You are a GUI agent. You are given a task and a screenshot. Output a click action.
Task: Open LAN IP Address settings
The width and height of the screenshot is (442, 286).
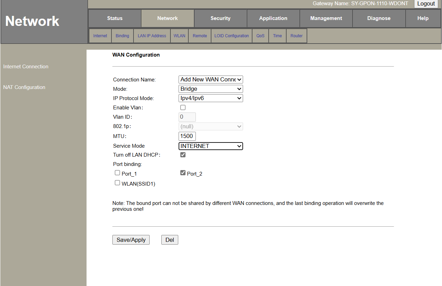[x=152, y=36]
